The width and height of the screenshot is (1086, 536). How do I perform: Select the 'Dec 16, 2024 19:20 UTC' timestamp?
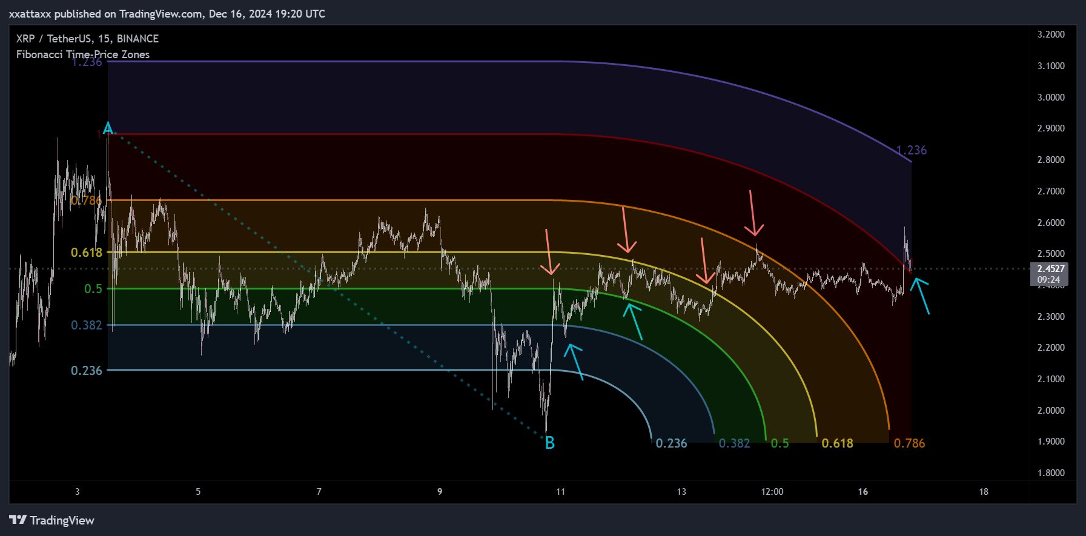(x=267, y=13)
